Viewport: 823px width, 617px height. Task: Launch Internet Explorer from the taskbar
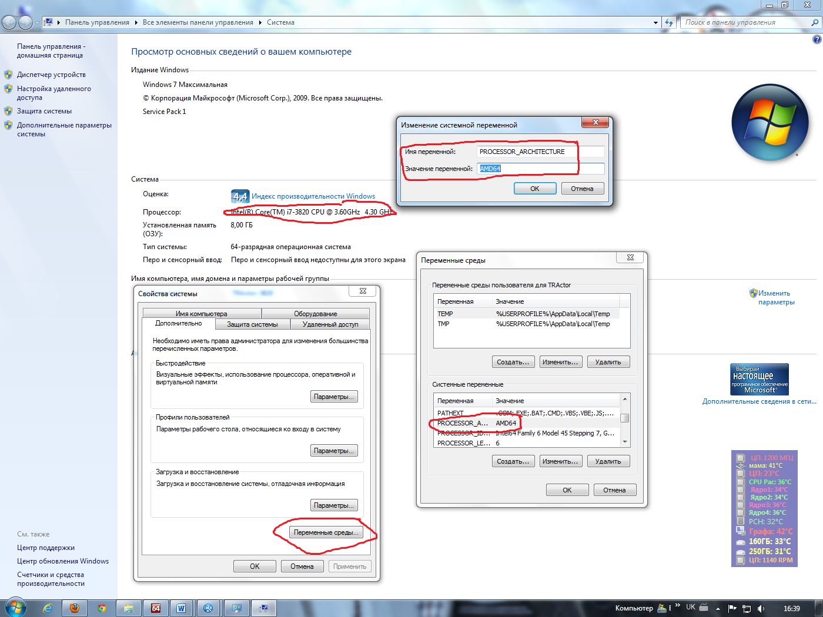tap(48, 608)
